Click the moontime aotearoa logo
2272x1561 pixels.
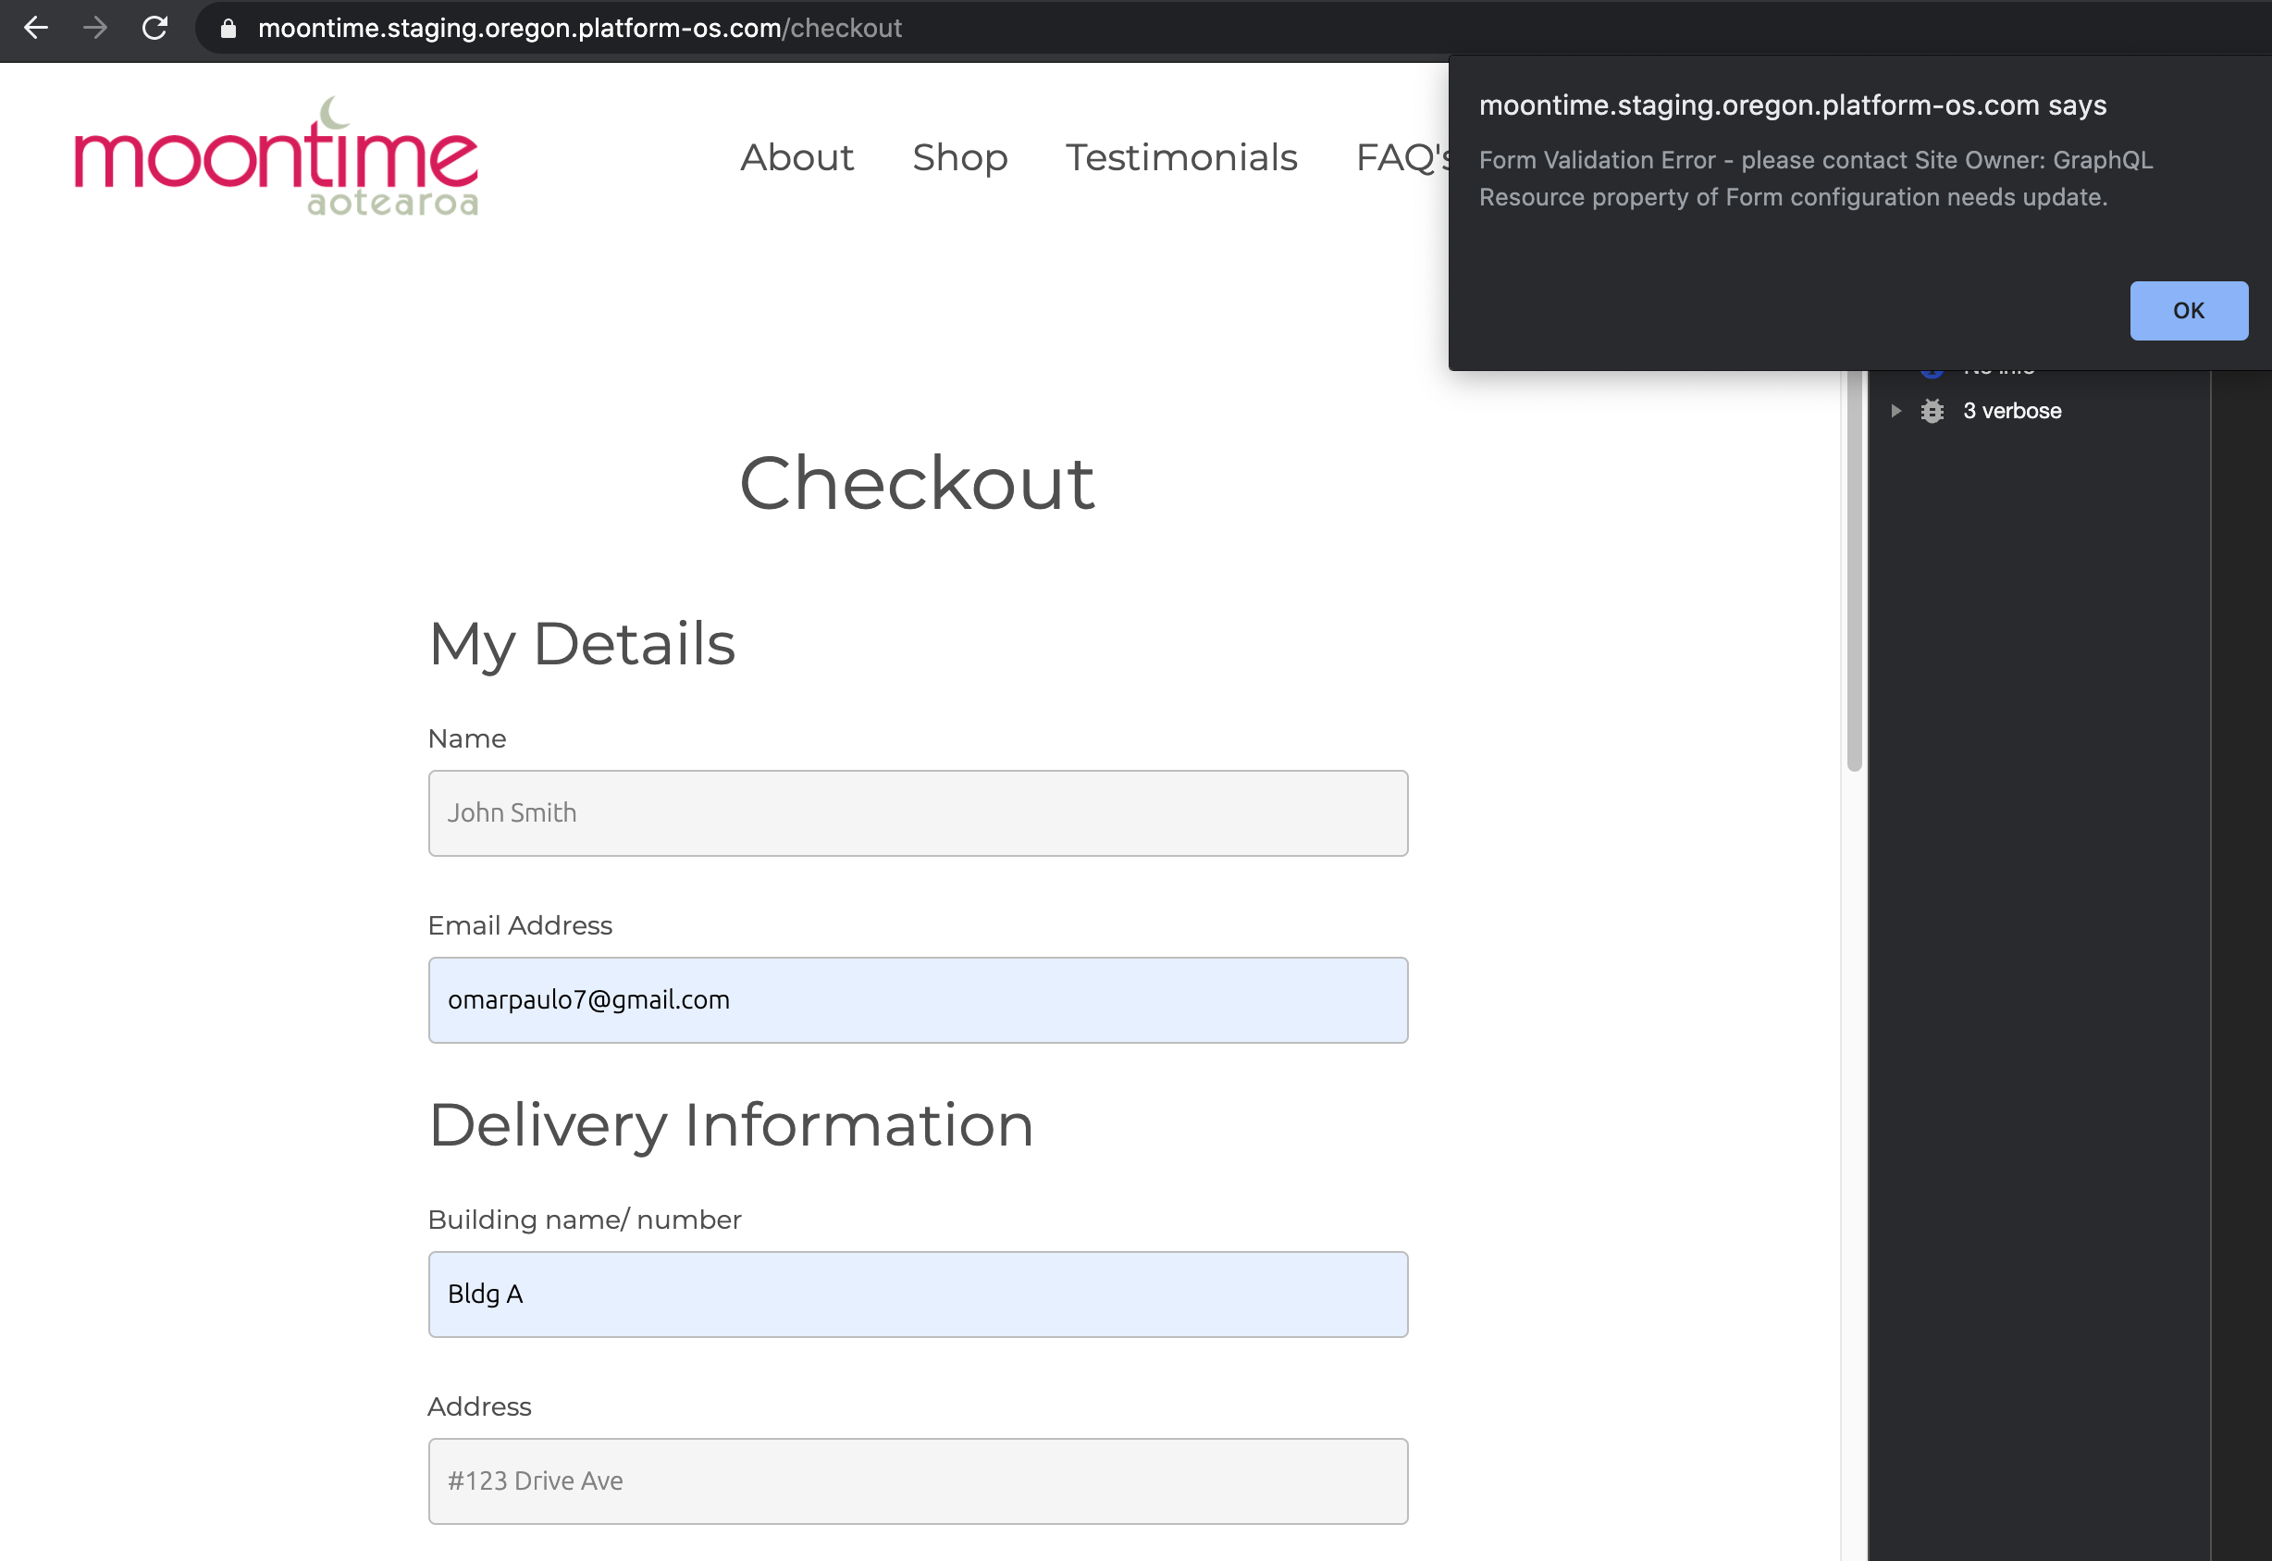point(277,156)
